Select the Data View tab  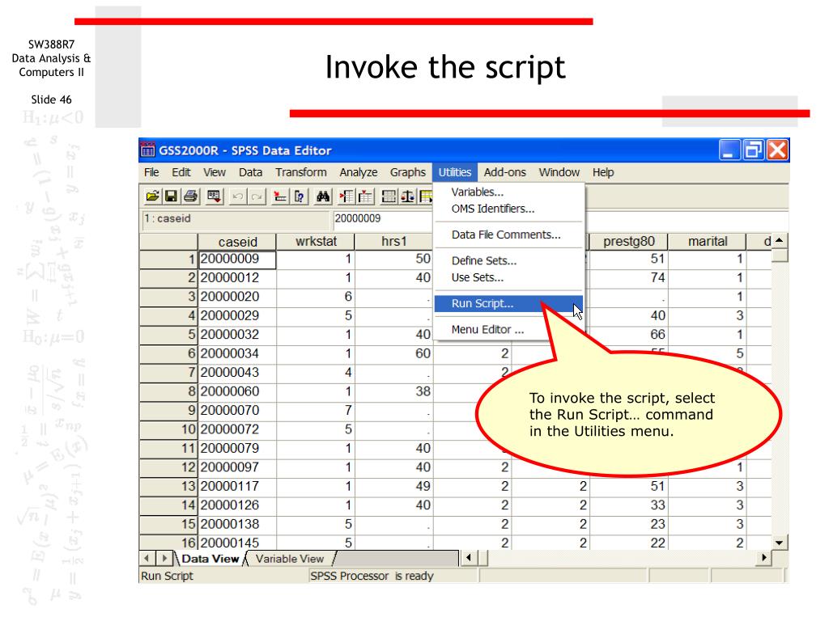(210, 559)
